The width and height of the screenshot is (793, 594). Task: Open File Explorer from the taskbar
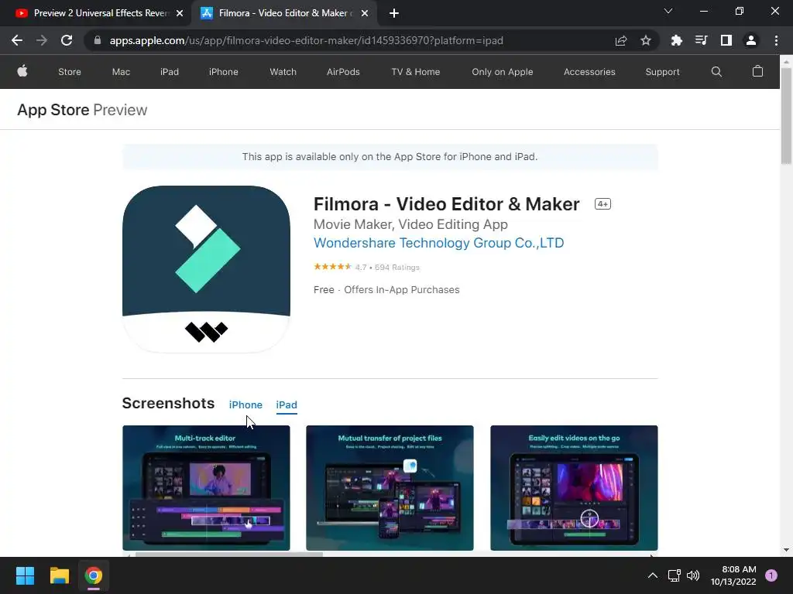(59, 575)
